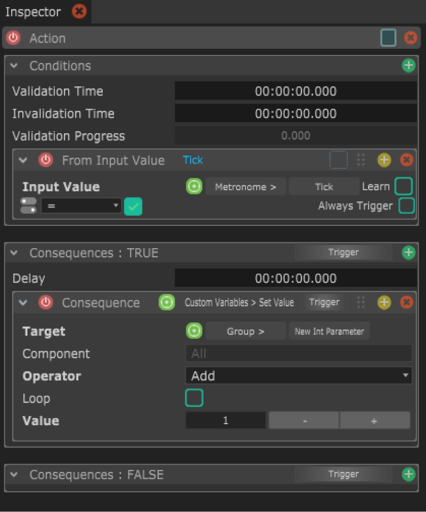
Task: Click the drag handle on Consequence row
Action: pos(361,303)
